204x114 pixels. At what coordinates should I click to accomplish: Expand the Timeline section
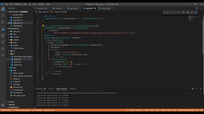19,104
